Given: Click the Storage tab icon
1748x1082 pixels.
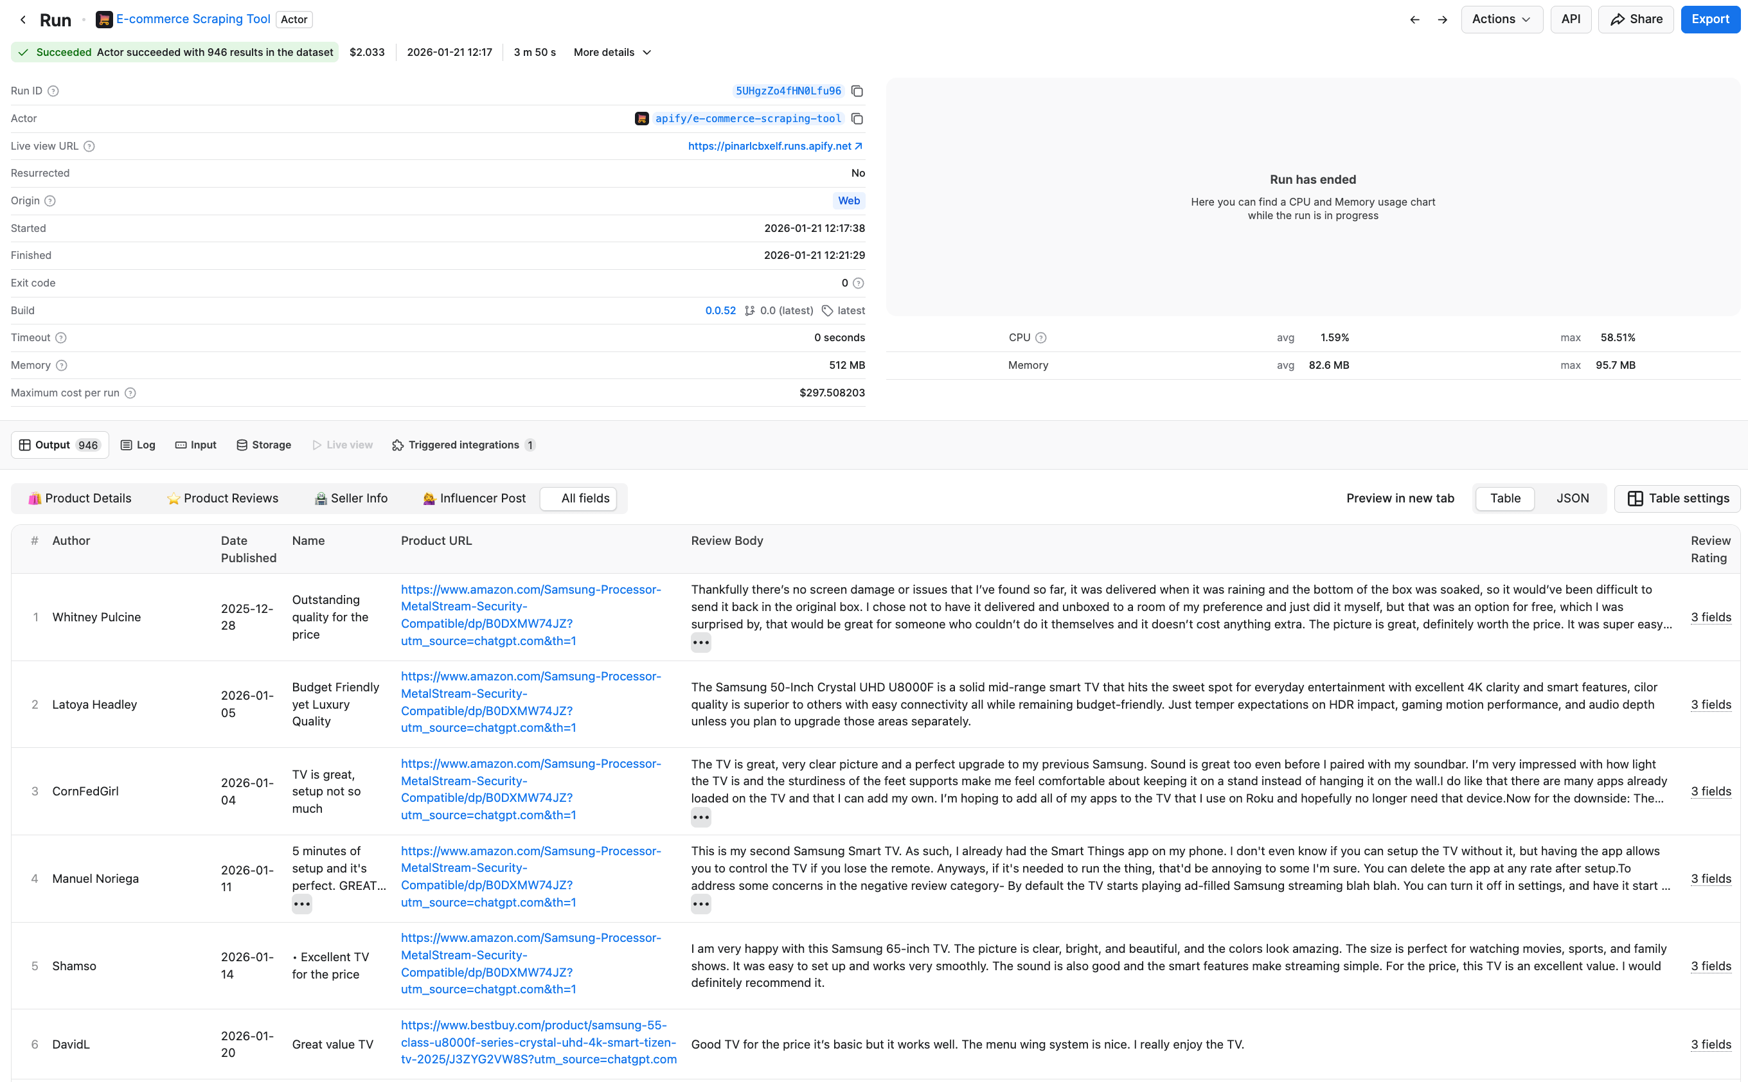Looking at the screenshot, I should tap(242, 445).
